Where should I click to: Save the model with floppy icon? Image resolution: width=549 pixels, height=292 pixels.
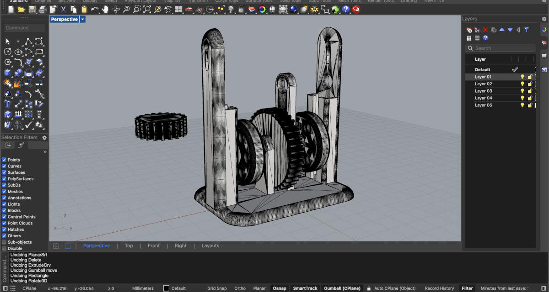click(x=32, y=9)
